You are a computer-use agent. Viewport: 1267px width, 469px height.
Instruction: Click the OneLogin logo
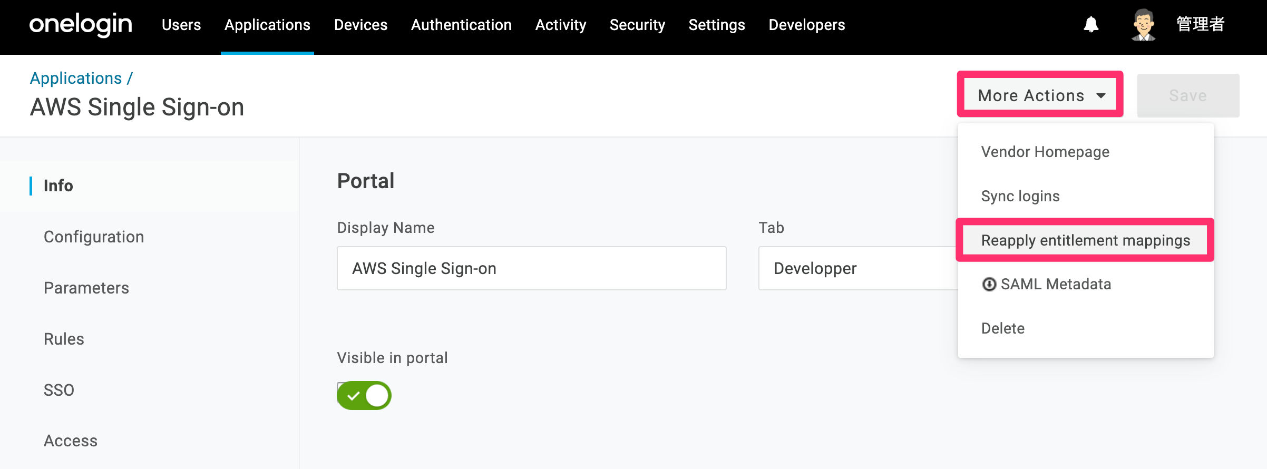(x=81, y=25)
